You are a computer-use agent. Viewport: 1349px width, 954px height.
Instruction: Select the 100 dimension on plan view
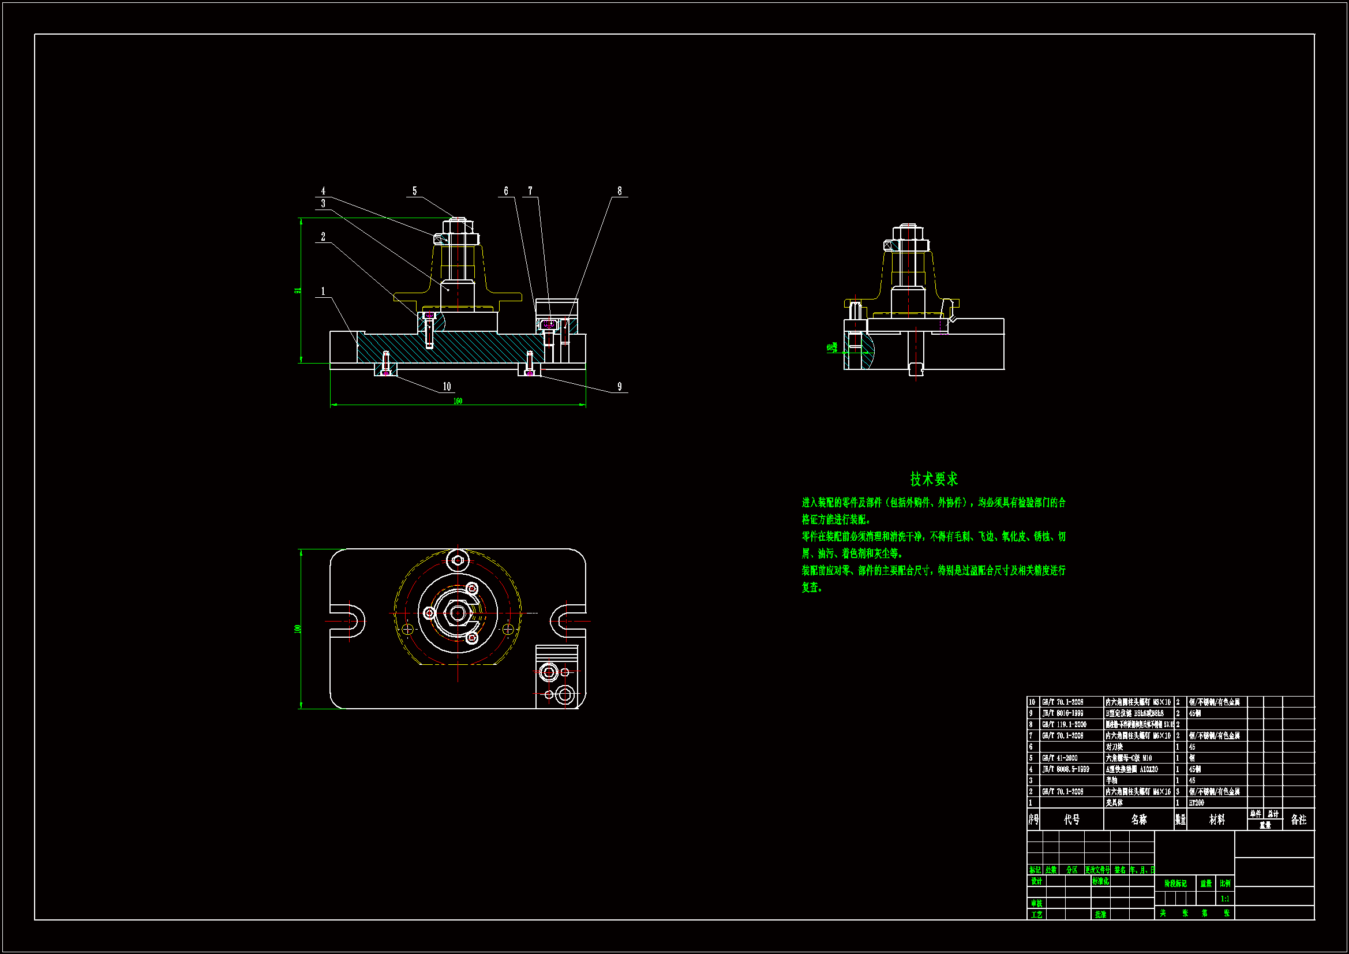298,629
